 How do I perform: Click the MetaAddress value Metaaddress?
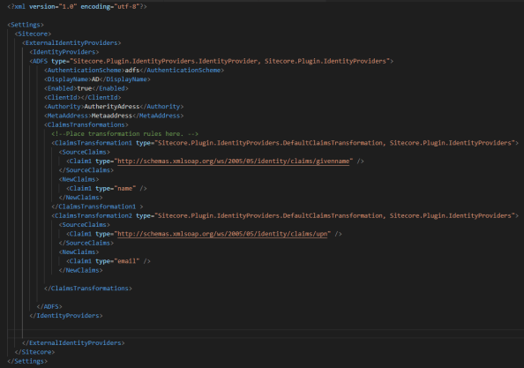coord(112,116)
